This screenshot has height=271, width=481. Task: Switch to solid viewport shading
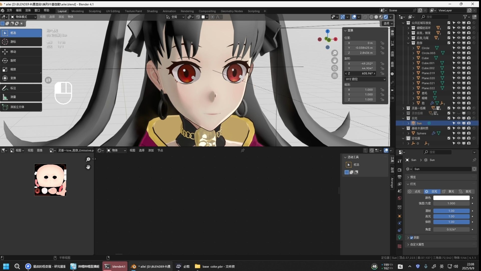click(x=376, y=17)
